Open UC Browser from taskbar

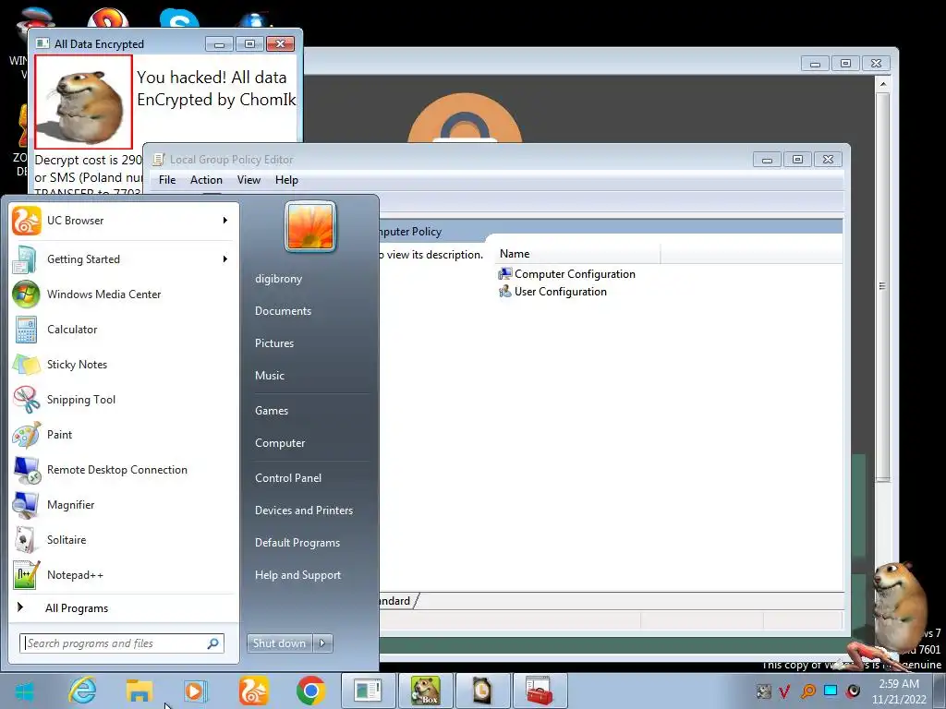[253, 691]
